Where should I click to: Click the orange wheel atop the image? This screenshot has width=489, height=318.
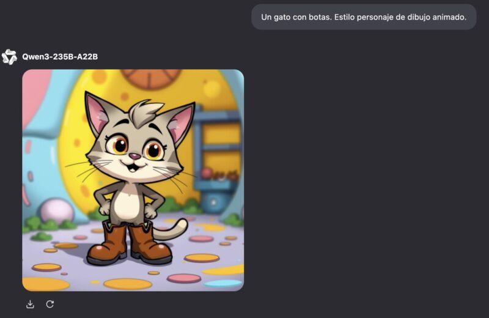pos(151,78)
